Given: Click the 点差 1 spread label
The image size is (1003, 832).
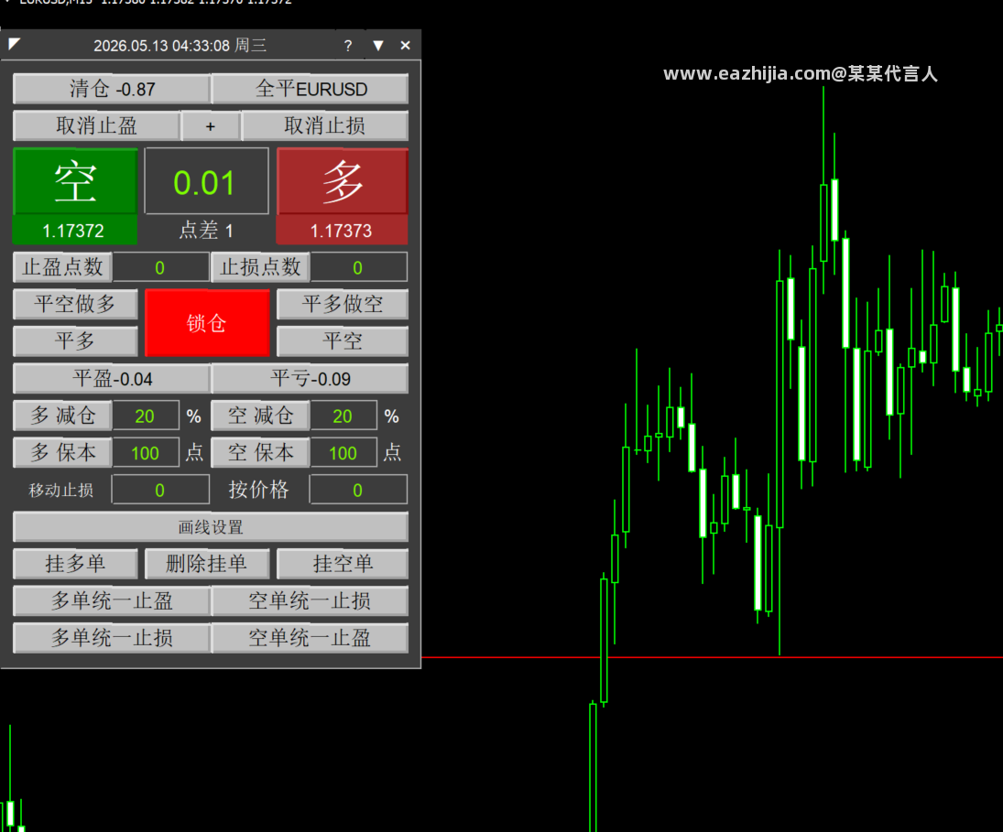Looking at the screenshot, I should [x=206, y=230].
